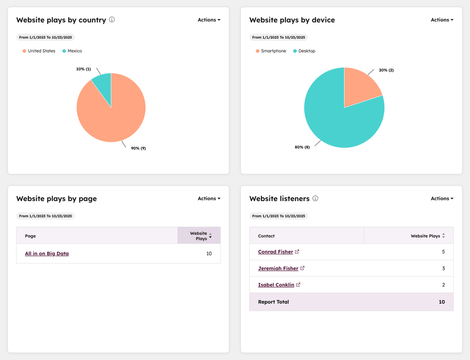Click info icon next to Website listeners

coord(315,198)
